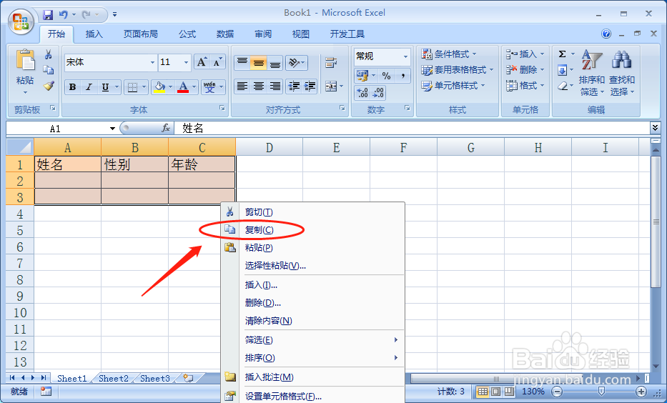Toggle wrap text button

[331, 62]
